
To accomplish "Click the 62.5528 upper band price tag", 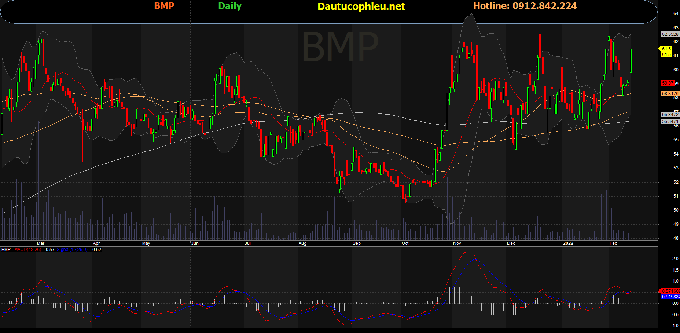I will point(670,34).
